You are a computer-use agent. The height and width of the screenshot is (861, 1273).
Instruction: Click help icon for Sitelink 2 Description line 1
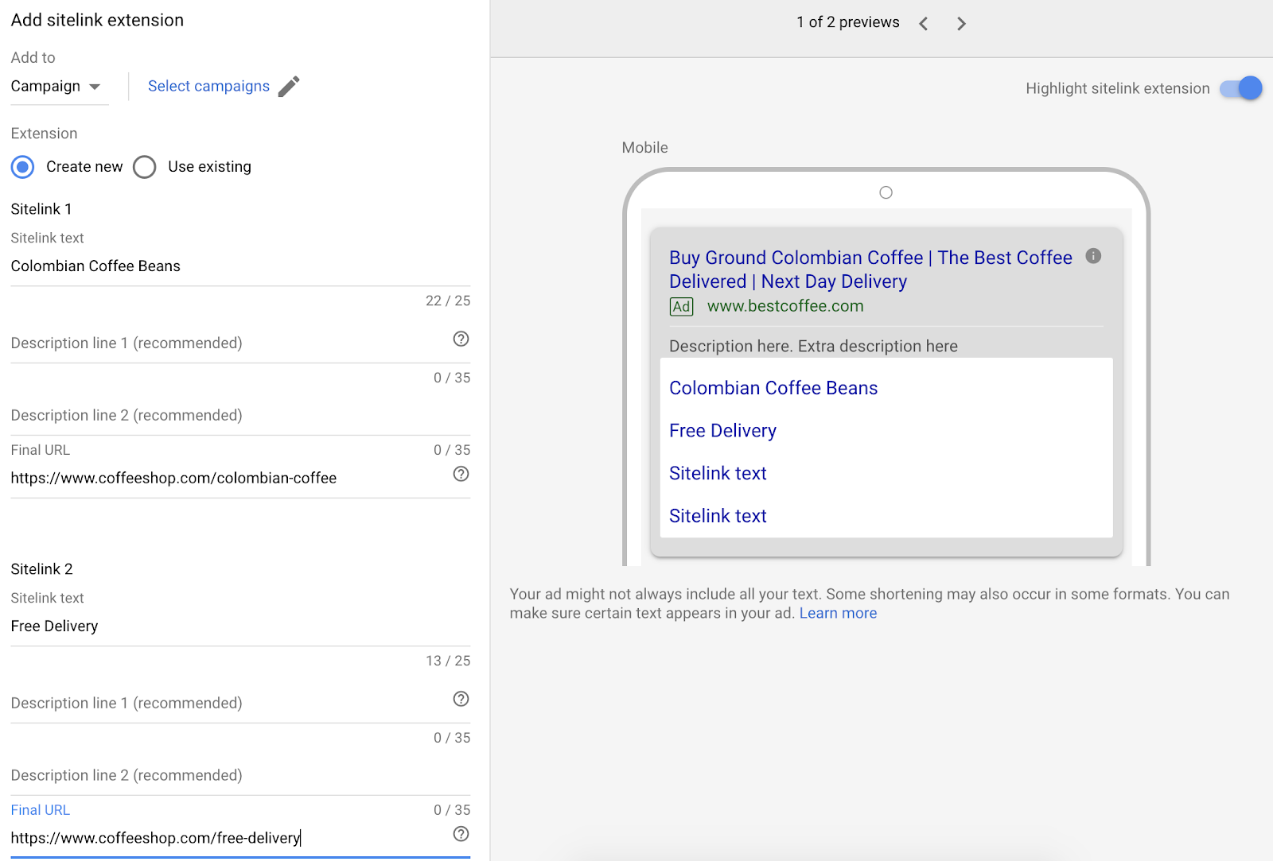click(x=461, y=699)
